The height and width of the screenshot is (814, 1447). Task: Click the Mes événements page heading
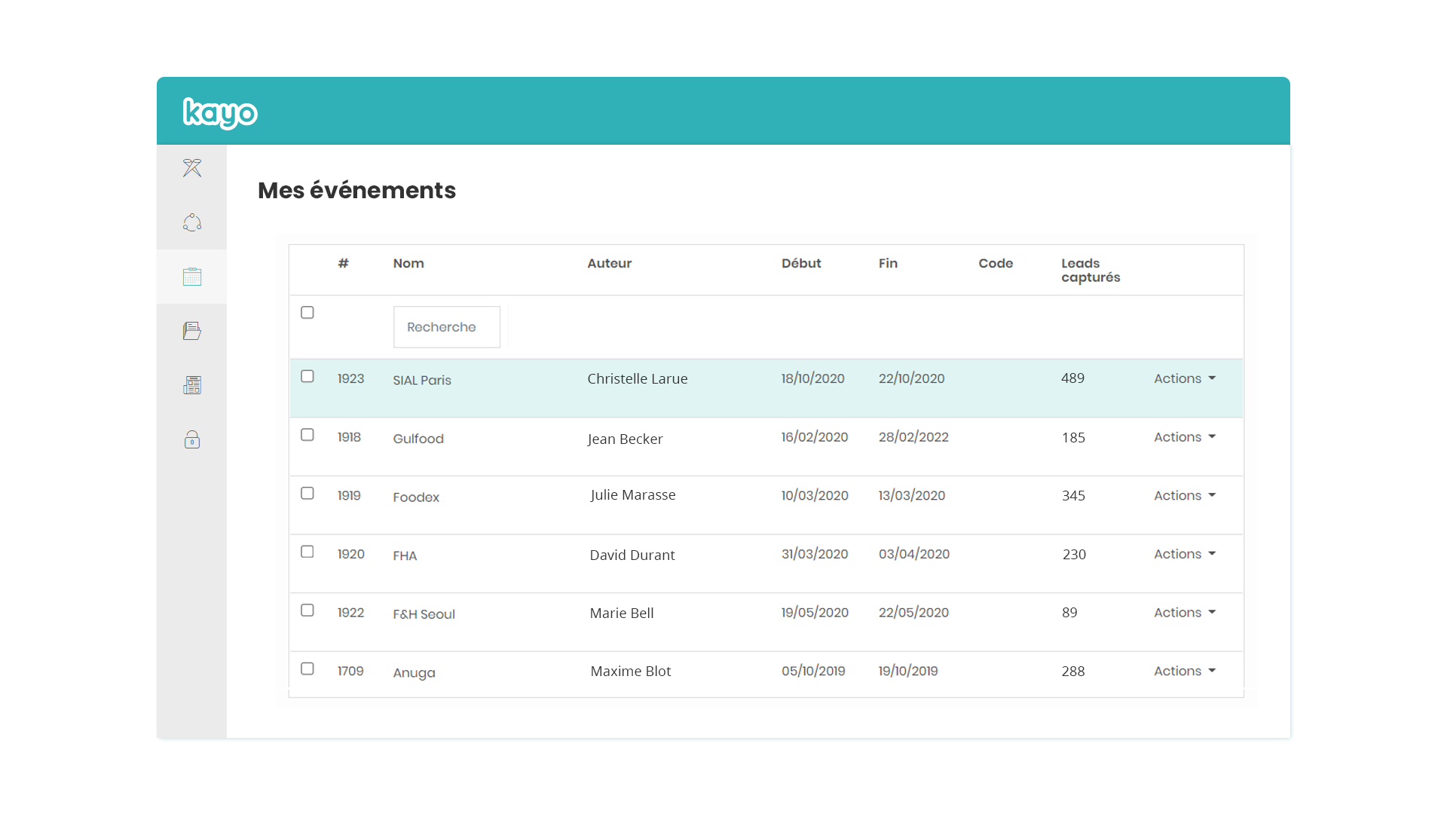pyautogui.click(x=356, y=191)
